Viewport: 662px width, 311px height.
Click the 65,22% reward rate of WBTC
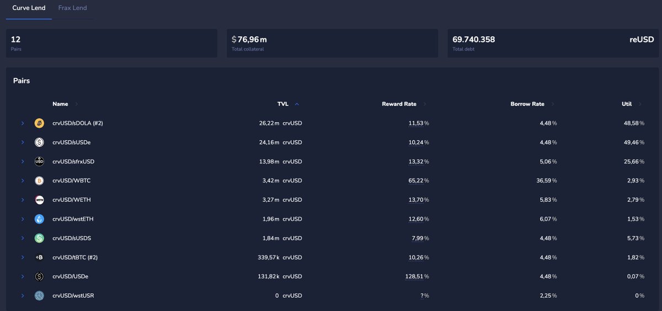tap(419, 181)
